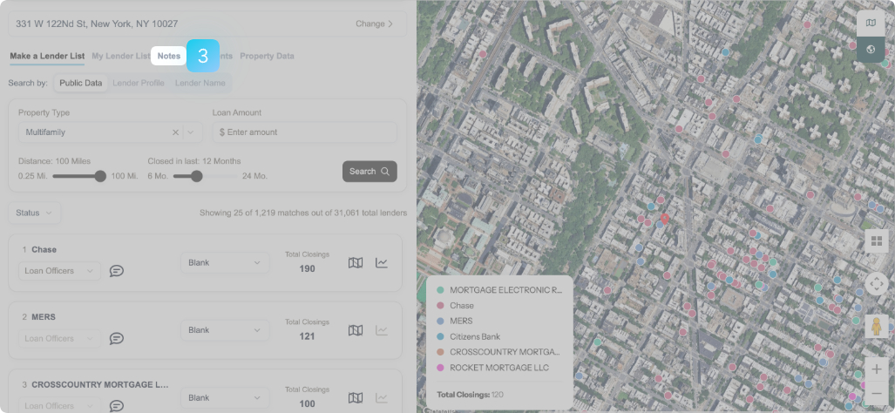Show Chase closings on map icon
The image size is (895, 413).
[x=356, y=262]
